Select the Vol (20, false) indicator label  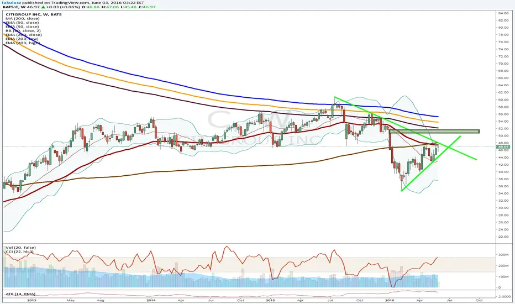[20, 248]
